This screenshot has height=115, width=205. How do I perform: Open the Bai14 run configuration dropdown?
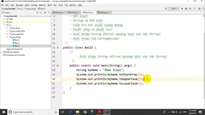[174, 9]
